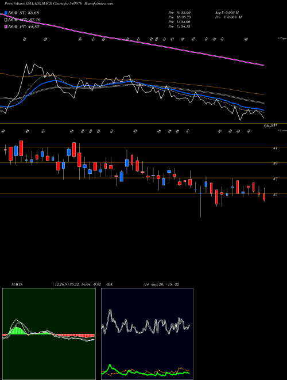287x380 pixels.
Task: Click the right end of the magenta trend line
Action: click(x=263, y=65)
